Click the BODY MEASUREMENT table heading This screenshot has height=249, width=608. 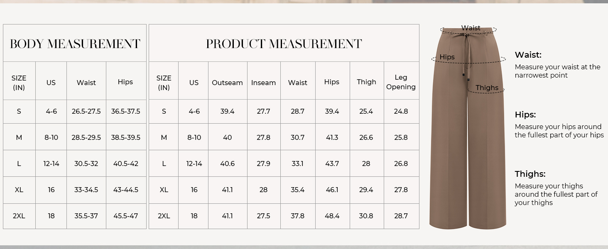75,44
